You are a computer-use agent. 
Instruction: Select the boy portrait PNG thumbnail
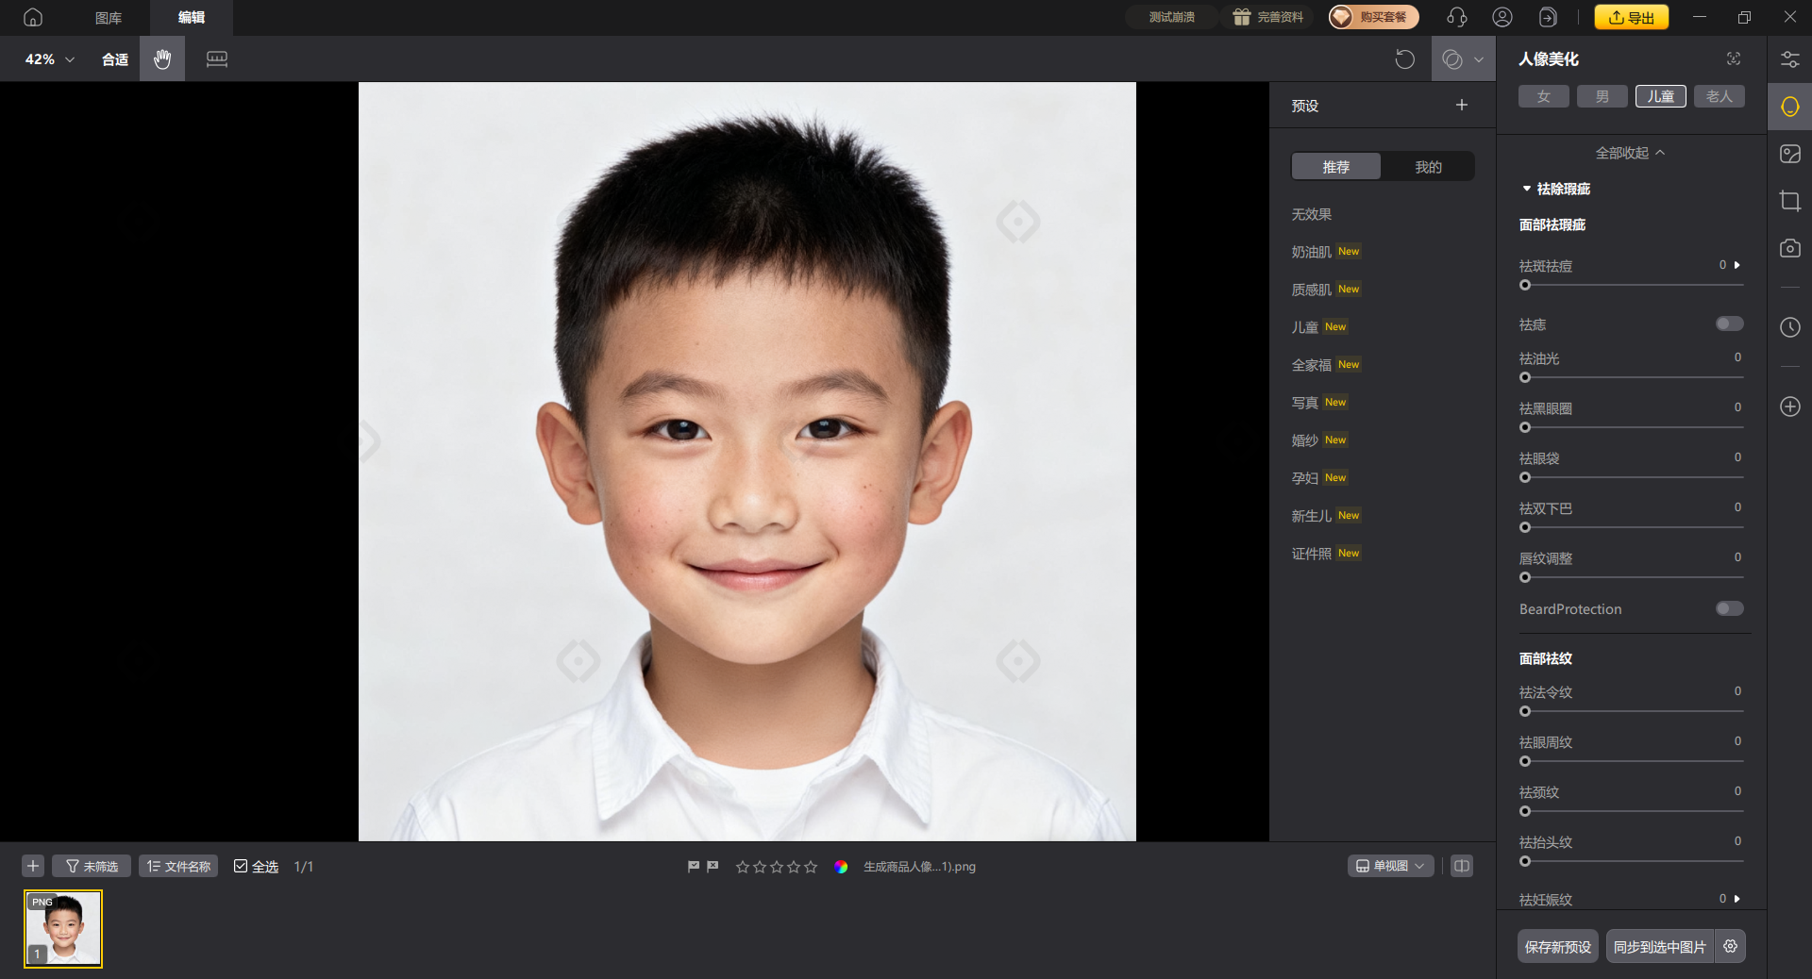(63, 929)
